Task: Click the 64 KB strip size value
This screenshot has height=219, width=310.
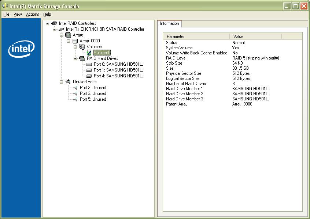Action: tap(237, 63)
